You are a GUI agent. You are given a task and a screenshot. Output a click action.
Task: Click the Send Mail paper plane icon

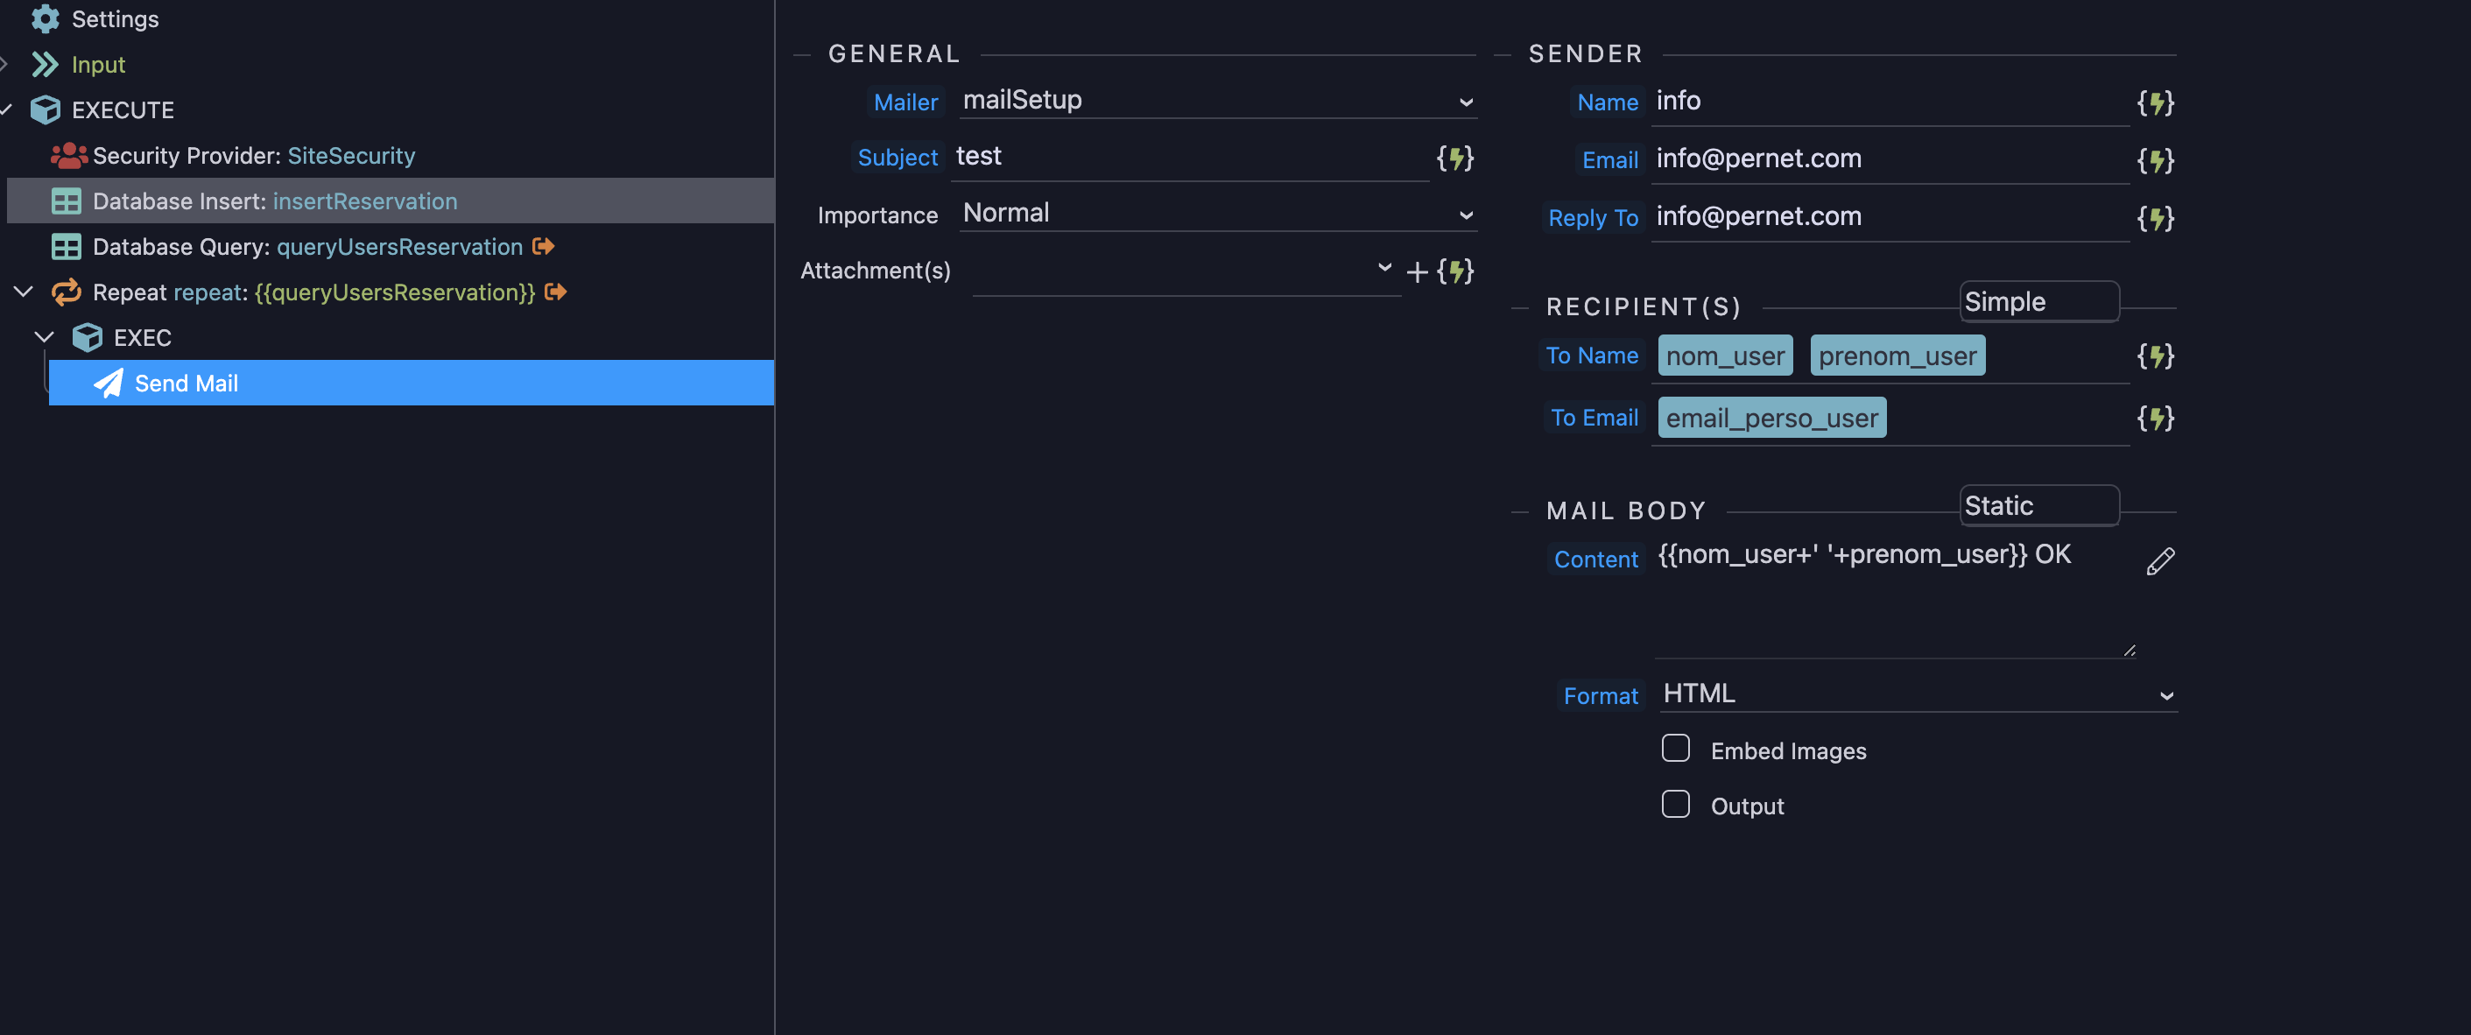pyautogui.click(x=109, y=383)
